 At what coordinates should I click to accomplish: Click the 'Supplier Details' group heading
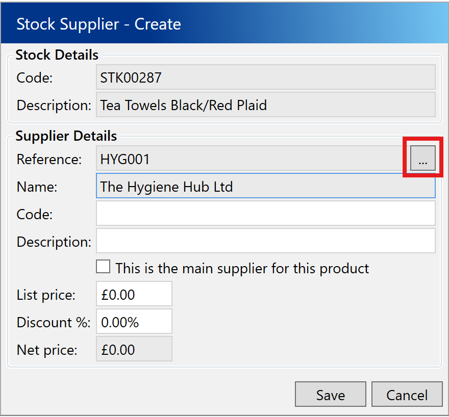66,136
